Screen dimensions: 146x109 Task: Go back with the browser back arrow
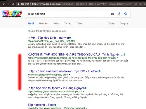[4, 4]
